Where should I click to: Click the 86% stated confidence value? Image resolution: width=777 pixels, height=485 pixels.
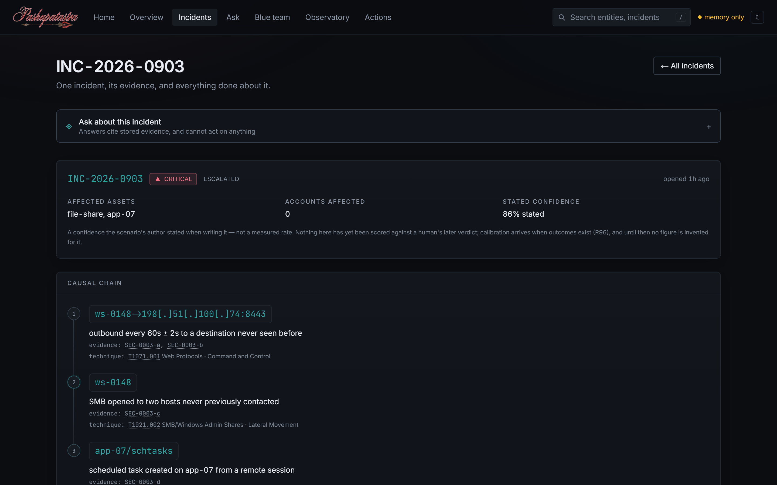[x=523, y=214]
